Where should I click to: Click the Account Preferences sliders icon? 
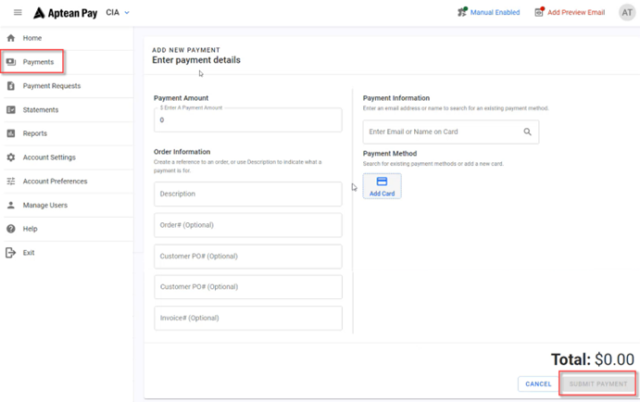pyautogui.click(x=11, y=182)
